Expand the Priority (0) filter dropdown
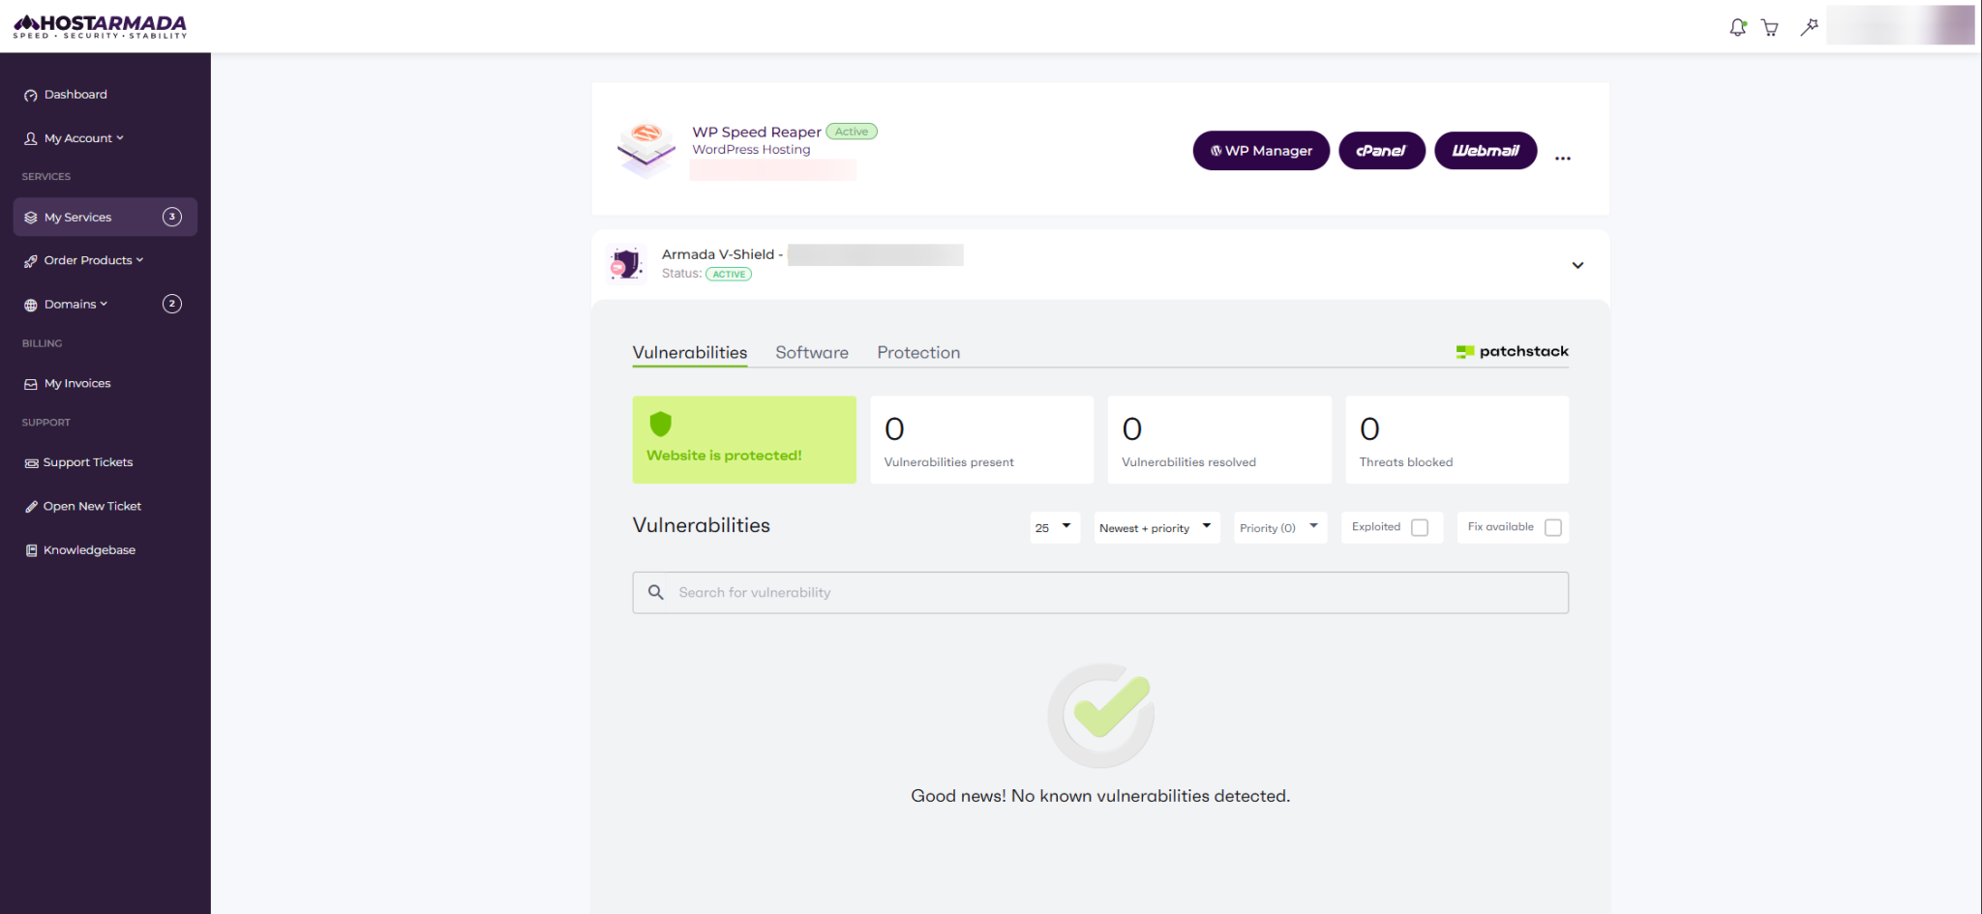The width and height of the screenshot is (1982, 914). click(x=1279, y=528)
